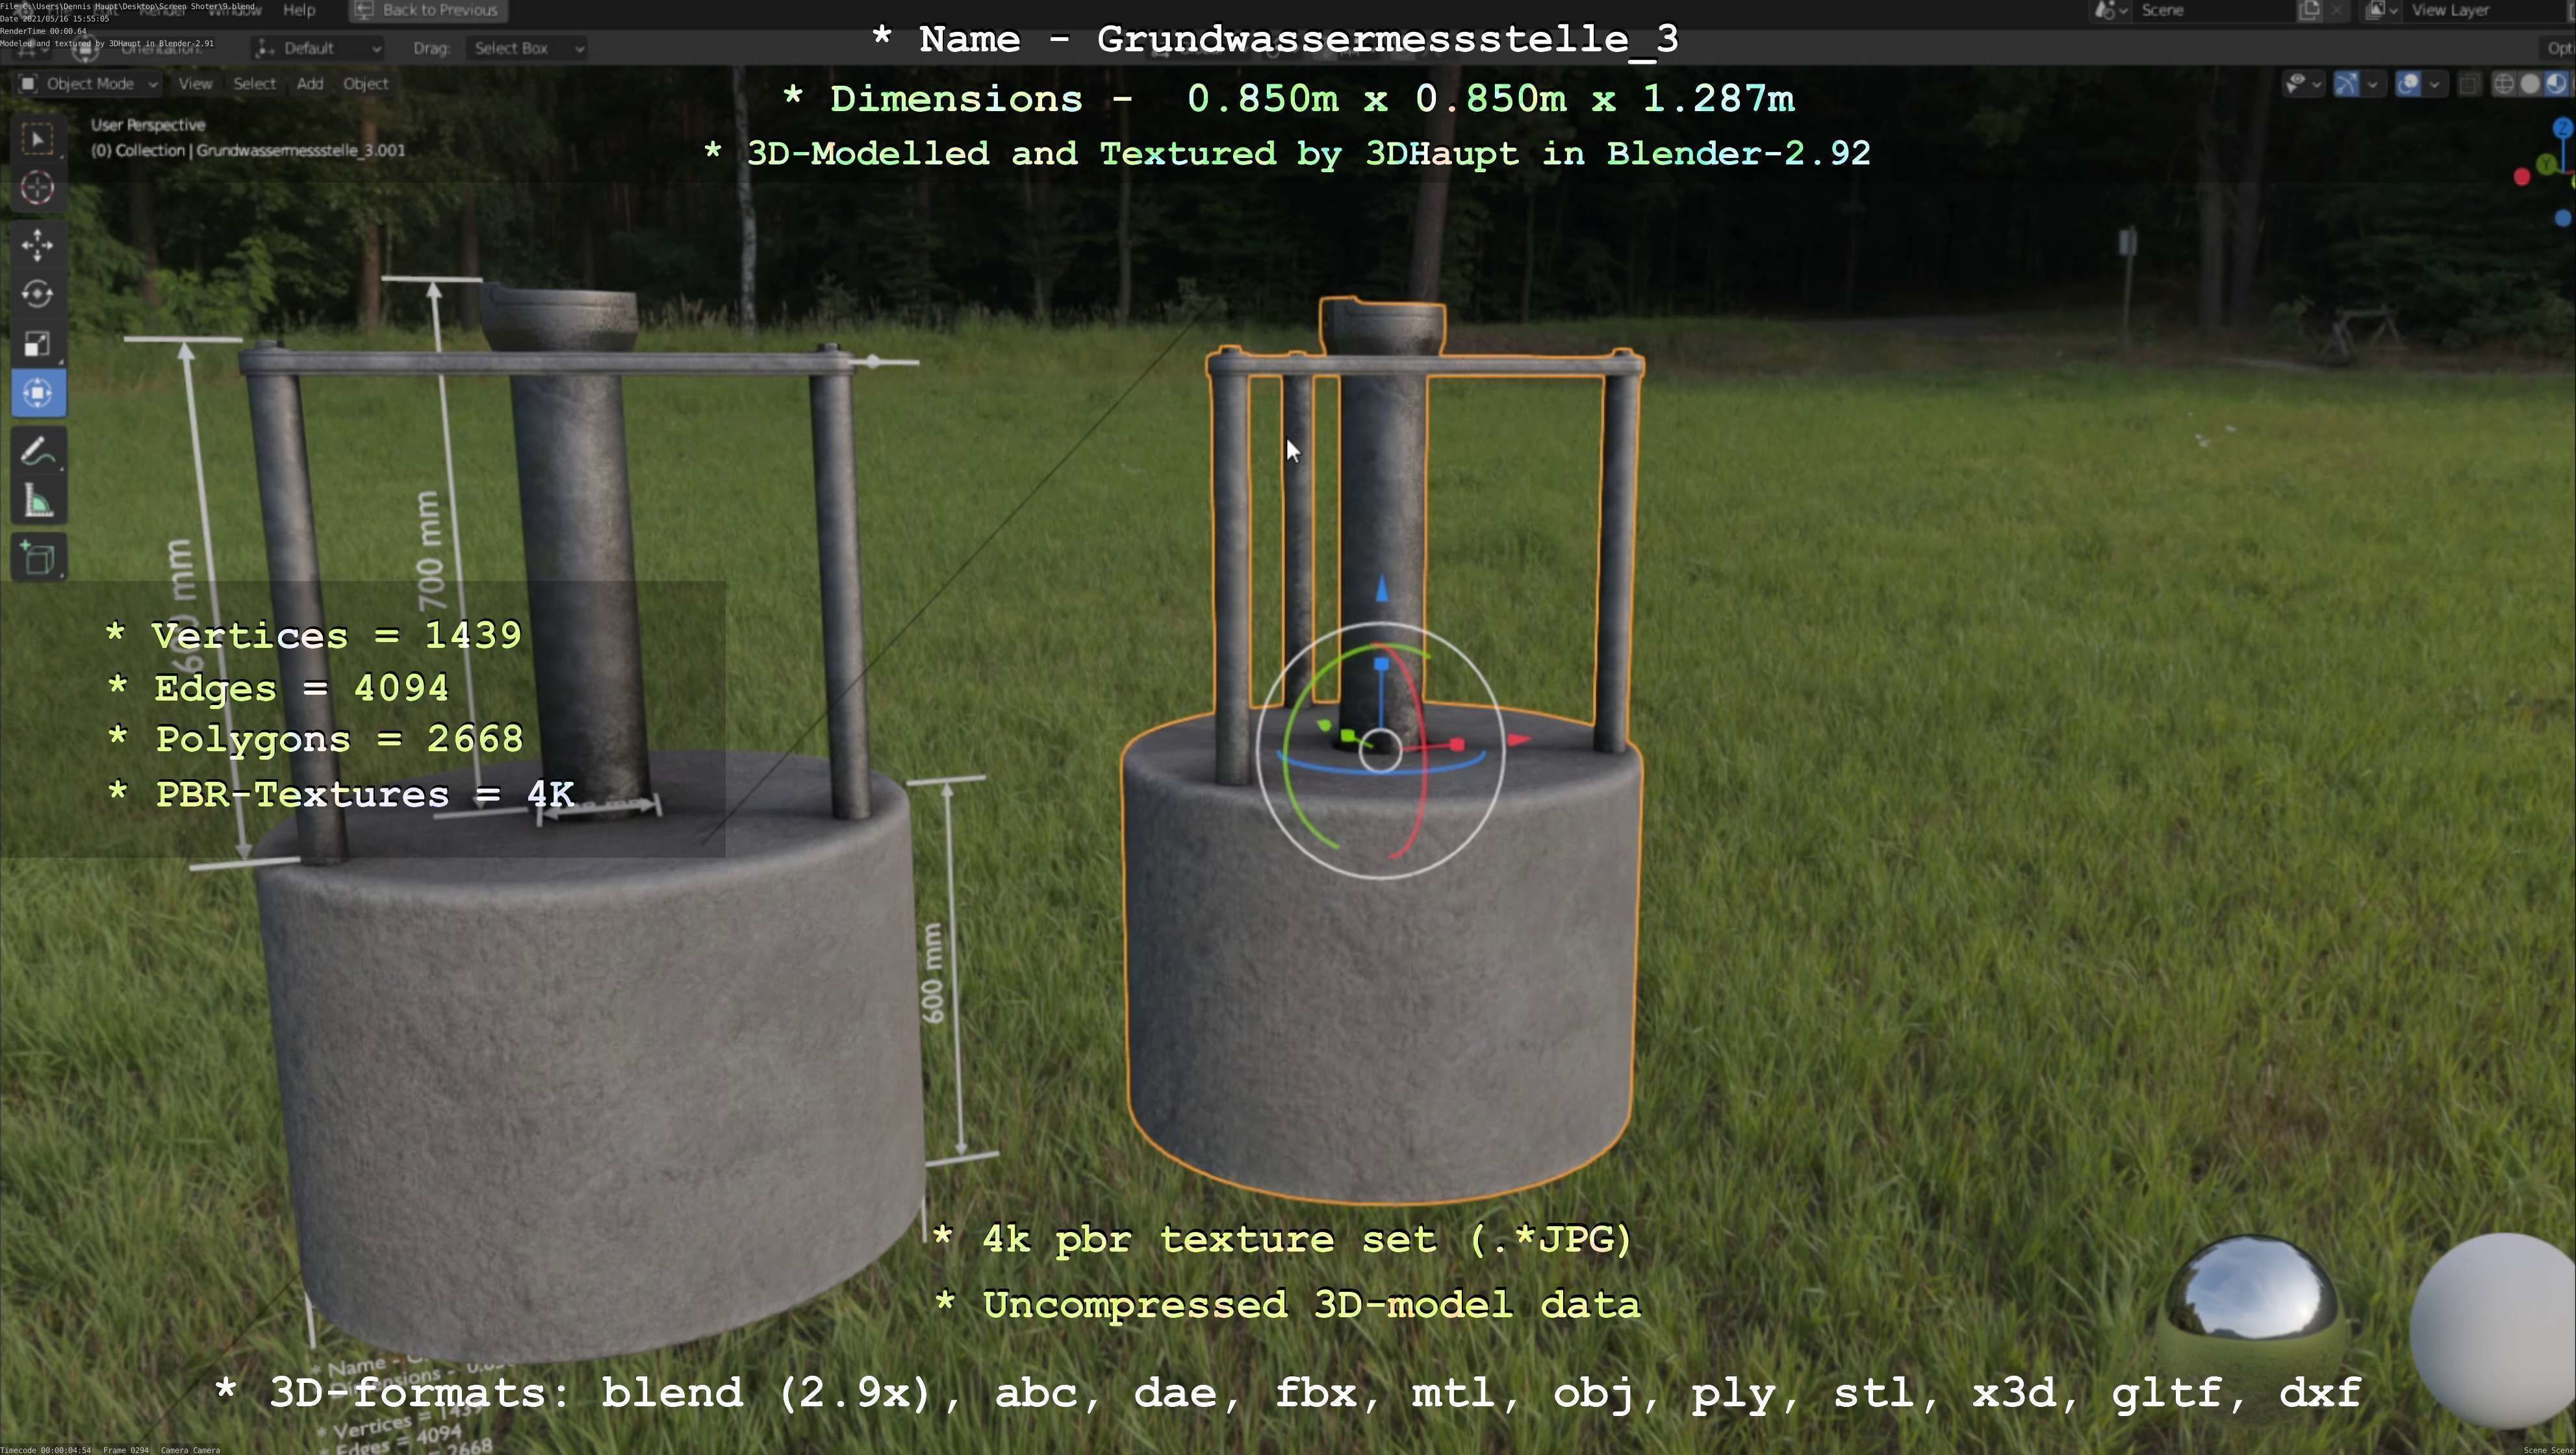Screen dimensions: 2576x1455
Task: Click the Back to Previous button
Action: (427, 10)
